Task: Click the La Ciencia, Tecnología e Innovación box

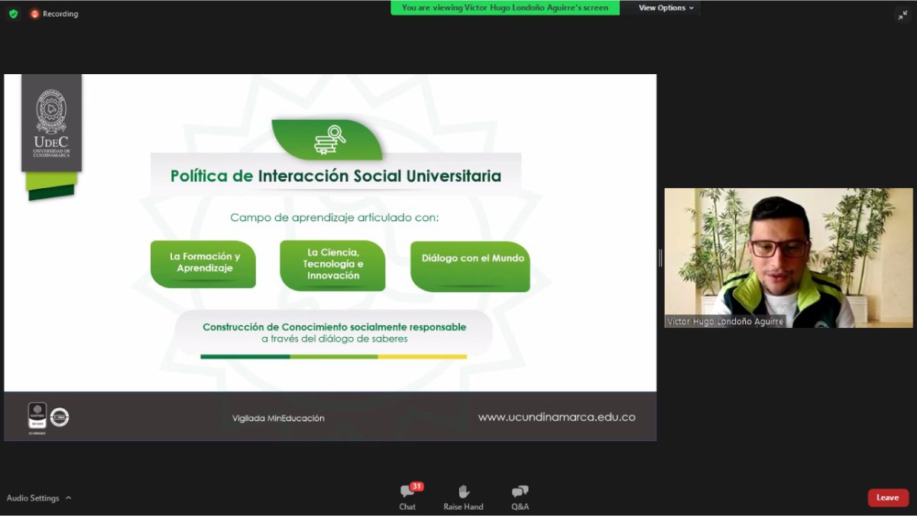Action: tap(332, 265)
